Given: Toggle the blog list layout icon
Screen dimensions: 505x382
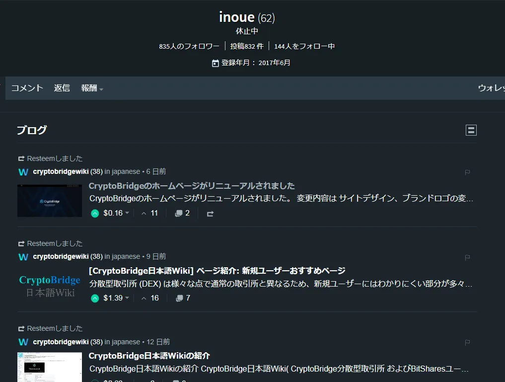Looking at the screenshot, I should pyautogui.click(x=471, y=130).
